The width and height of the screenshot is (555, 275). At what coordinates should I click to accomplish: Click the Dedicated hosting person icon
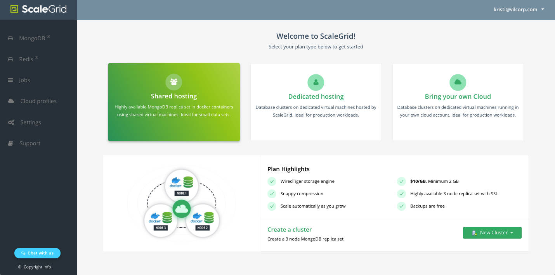(x=316, y=82)
